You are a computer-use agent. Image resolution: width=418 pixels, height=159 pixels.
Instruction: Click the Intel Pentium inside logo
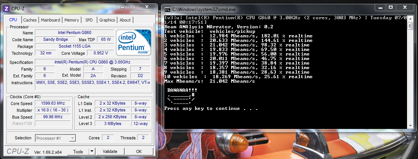coord(133,42)
